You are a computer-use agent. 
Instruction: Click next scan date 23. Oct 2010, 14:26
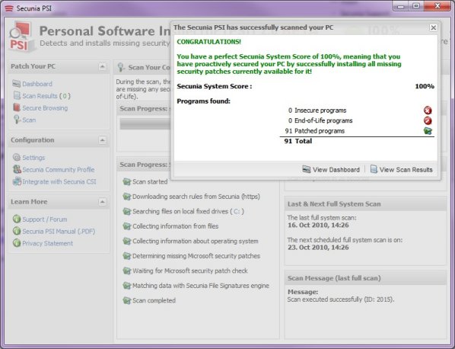(318, 248)
